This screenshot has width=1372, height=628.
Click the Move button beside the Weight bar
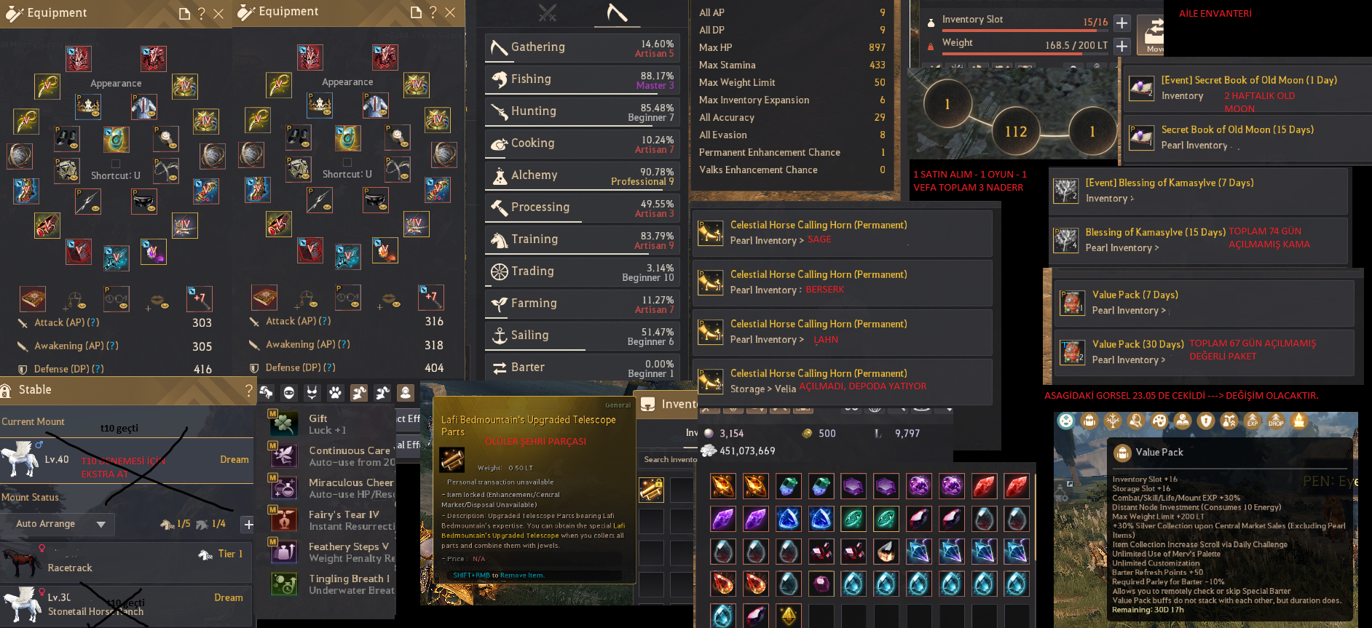tap(1151, 34)
